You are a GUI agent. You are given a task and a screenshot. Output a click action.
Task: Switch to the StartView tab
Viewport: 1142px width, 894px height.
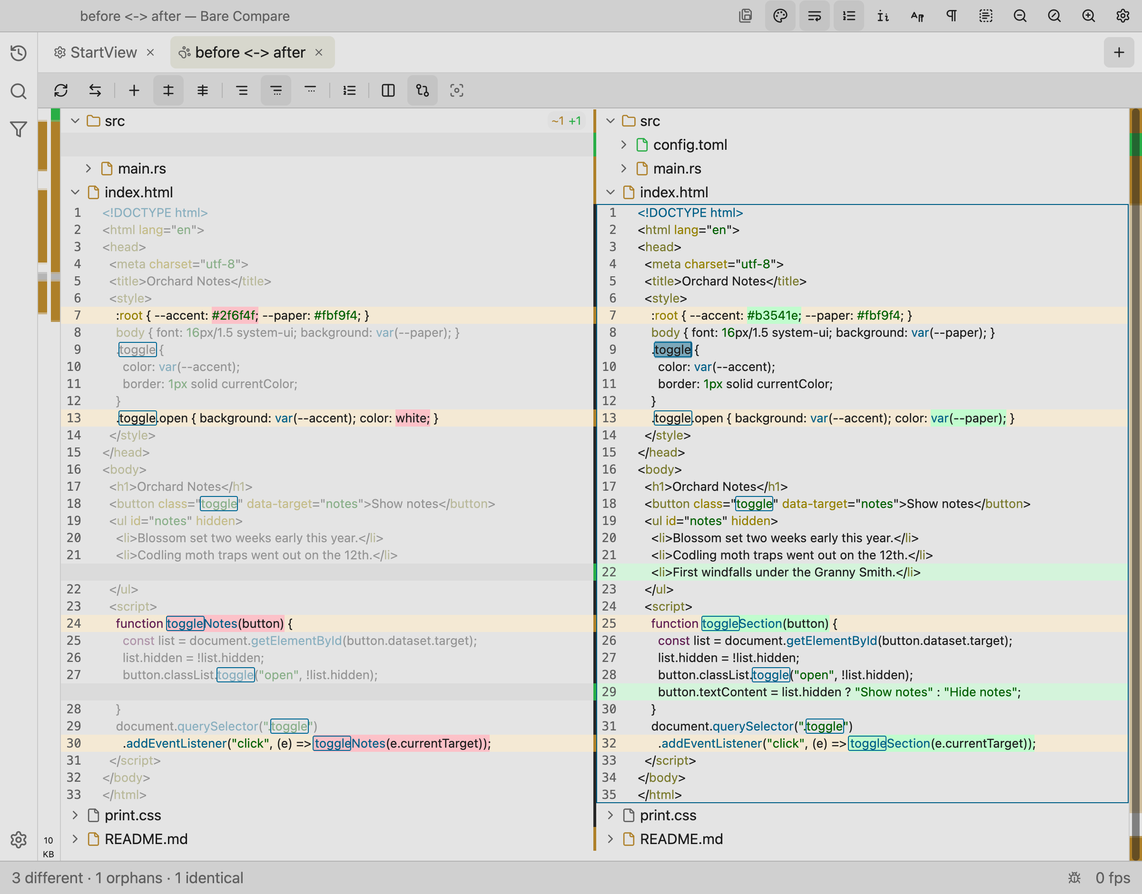[103, 52]
